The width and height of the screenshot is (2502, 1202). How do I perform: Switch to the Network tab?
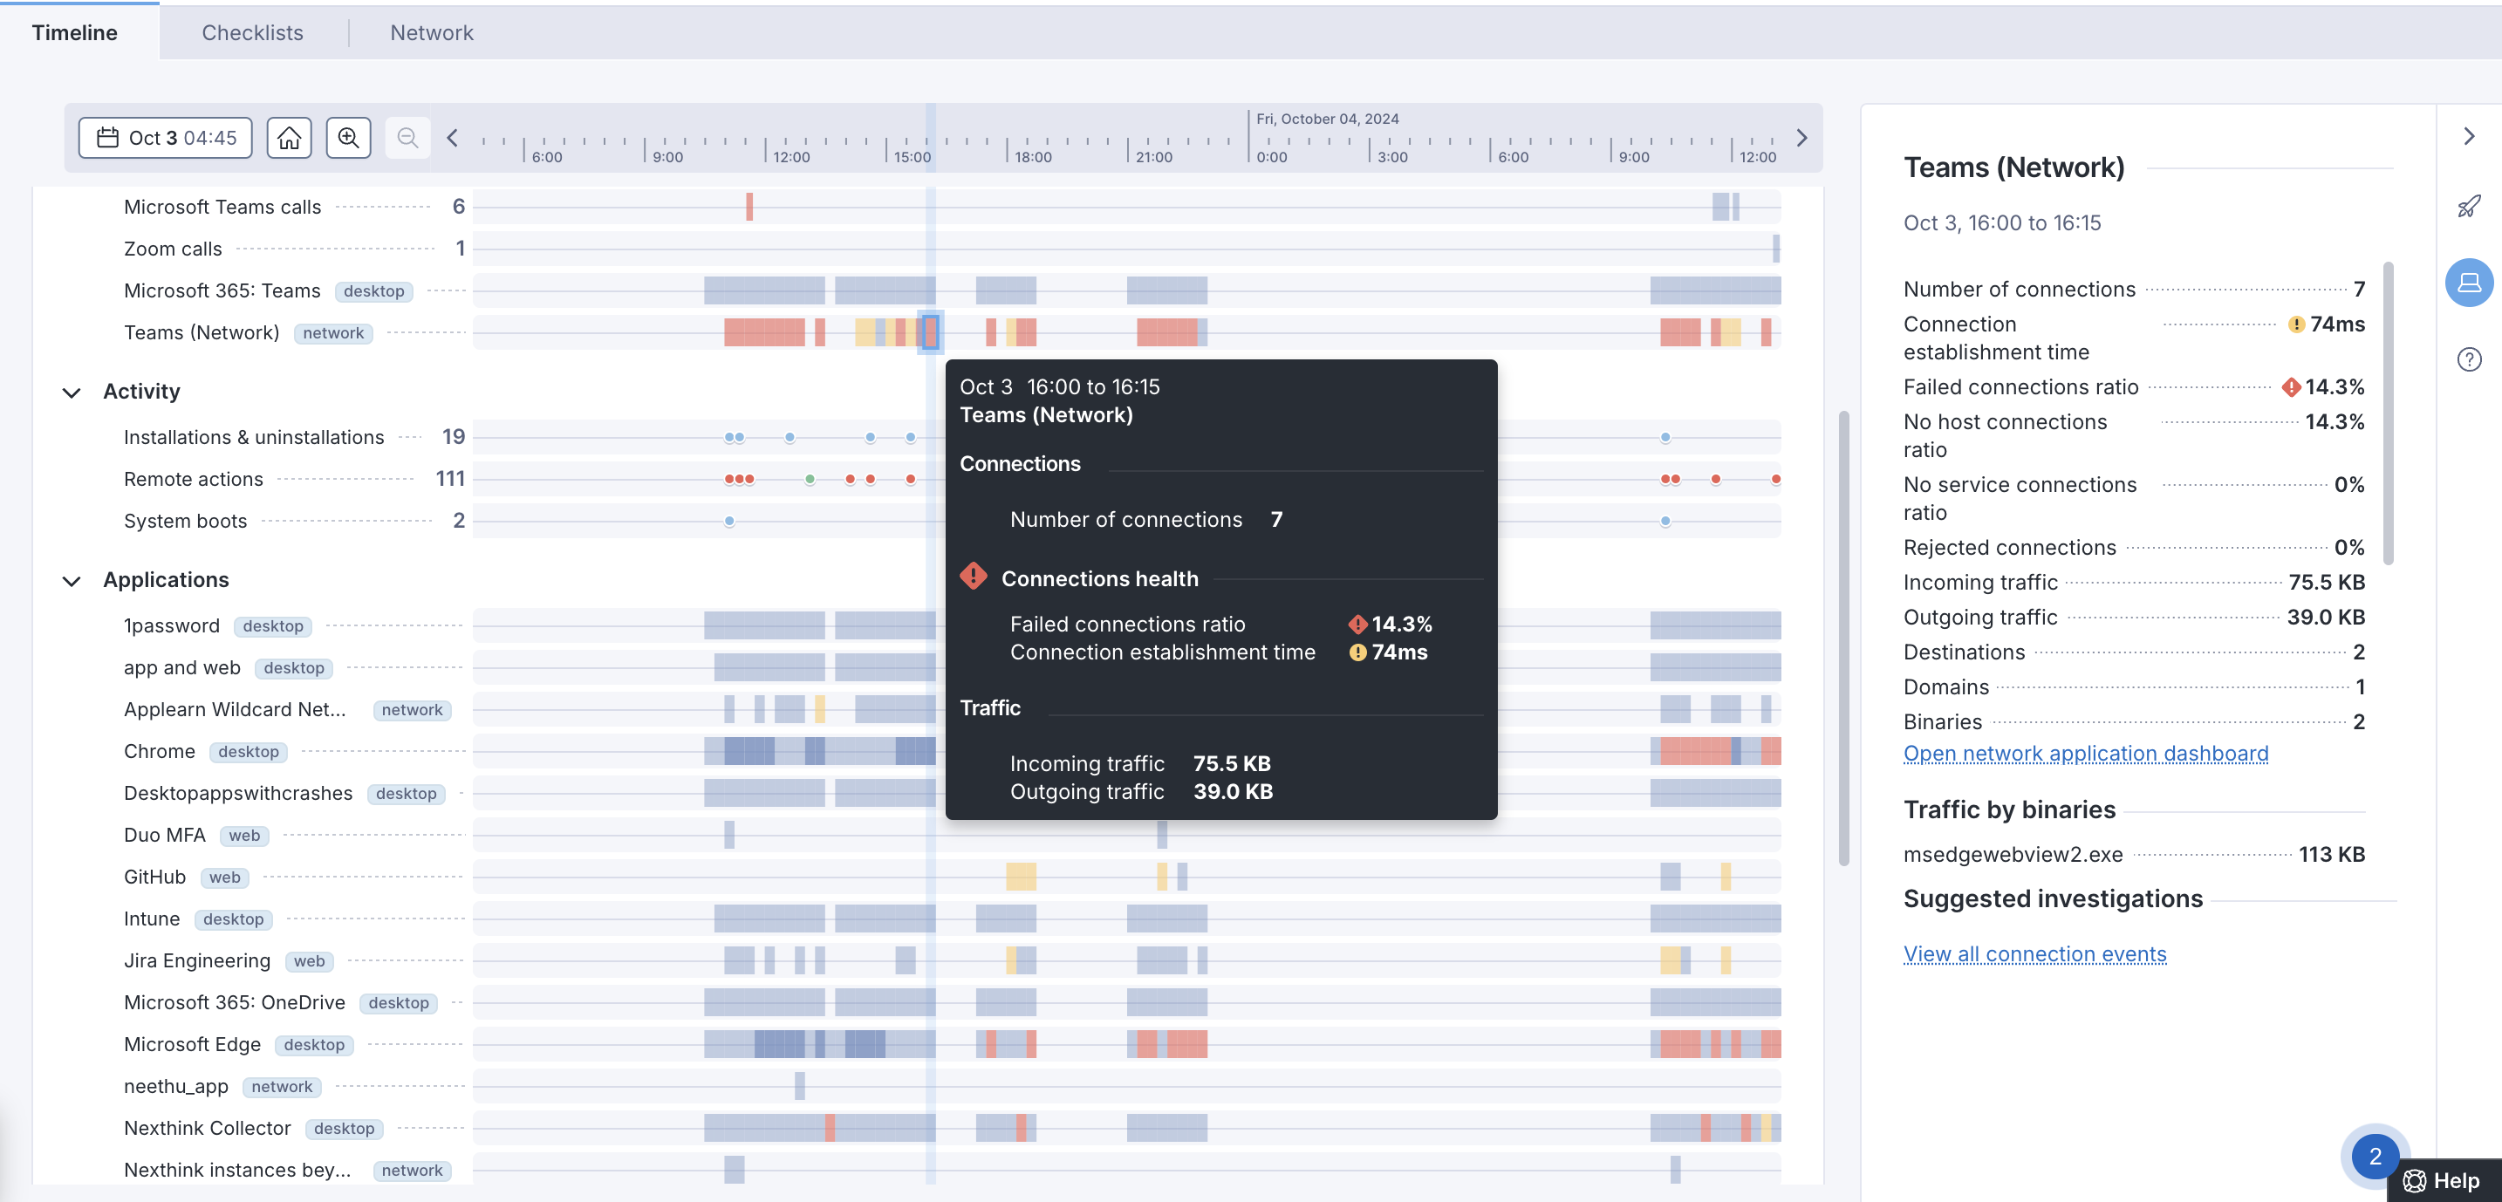pos(431,33)
